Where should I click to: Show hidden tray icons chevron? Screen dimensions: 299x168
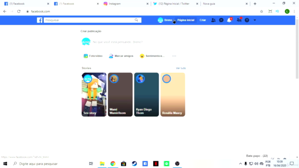click(x=240, y=164)
